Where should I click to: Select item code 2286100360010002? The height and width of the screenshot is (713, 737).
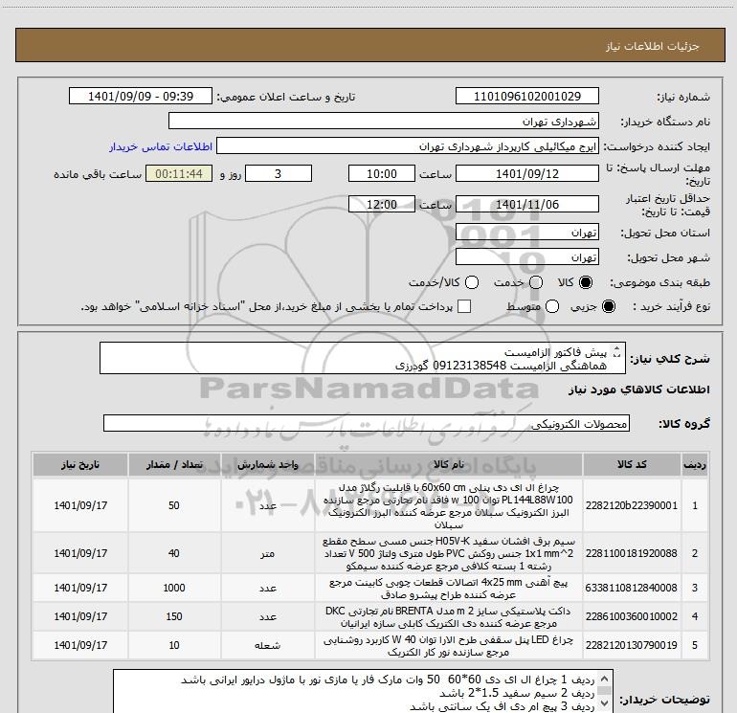tap(632, 616)
